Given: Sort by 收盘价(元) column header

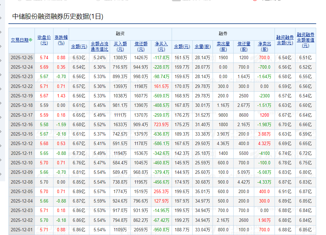Looking at the screenshot, I should tap(44, 40).
